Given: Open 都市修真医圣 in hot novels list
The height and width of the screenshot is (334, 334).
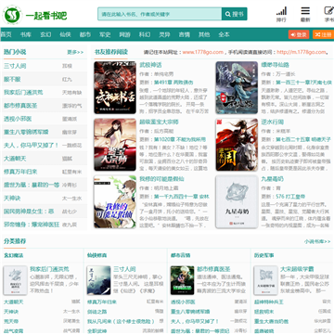Looking at the screenshot, I should coord(20,106).
